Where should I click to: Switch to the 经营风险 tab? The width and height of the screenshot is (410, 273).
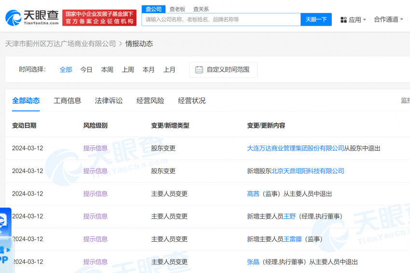click(x=150, y=101)
